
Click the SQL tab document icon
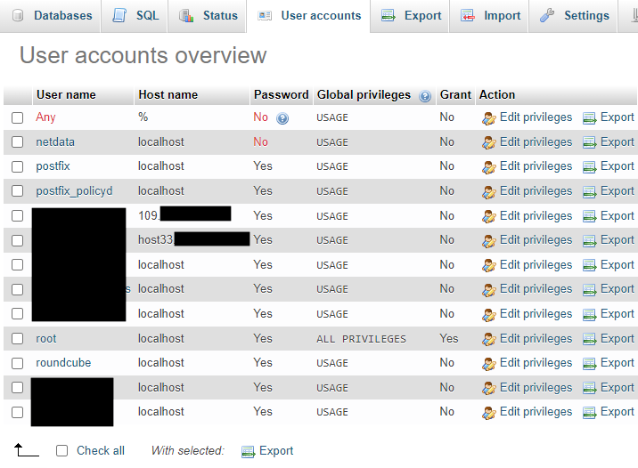coord(119,15)
